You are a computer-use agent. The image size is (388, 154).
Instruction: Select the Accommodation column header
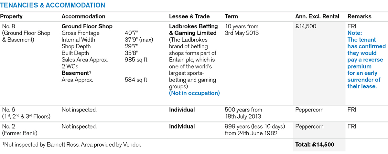83,16
